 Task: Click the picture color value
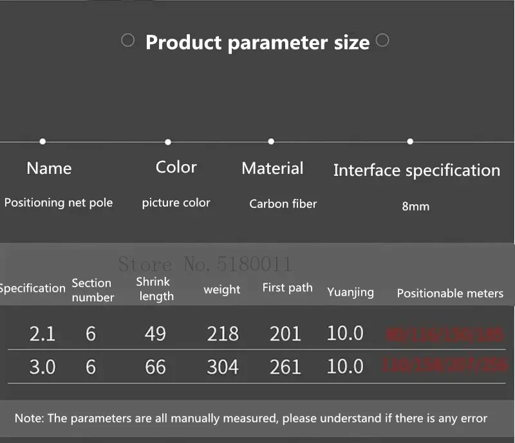click(176, 203)
